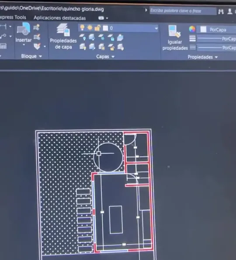
Task: Click Turn All Layers On icon
Action: coord(83,47)
